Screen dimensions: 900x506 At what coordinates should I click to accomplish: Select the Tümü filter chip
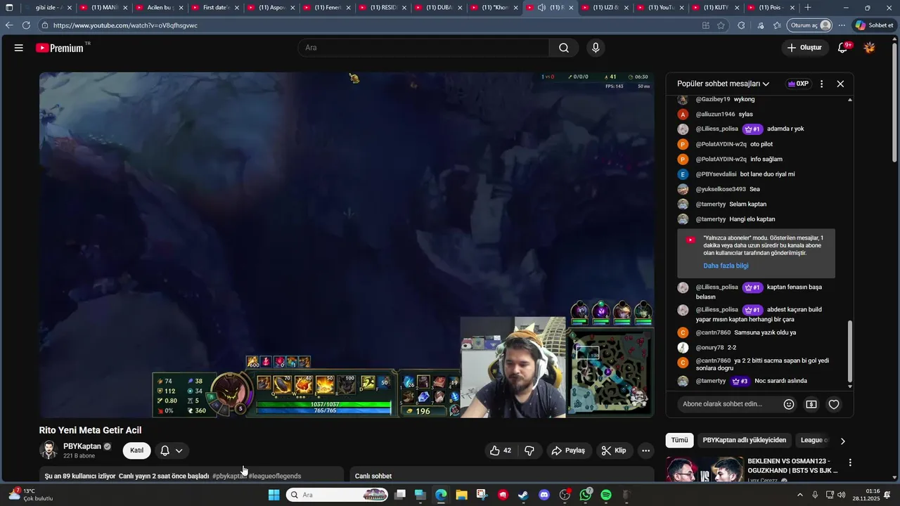point(679,440)
